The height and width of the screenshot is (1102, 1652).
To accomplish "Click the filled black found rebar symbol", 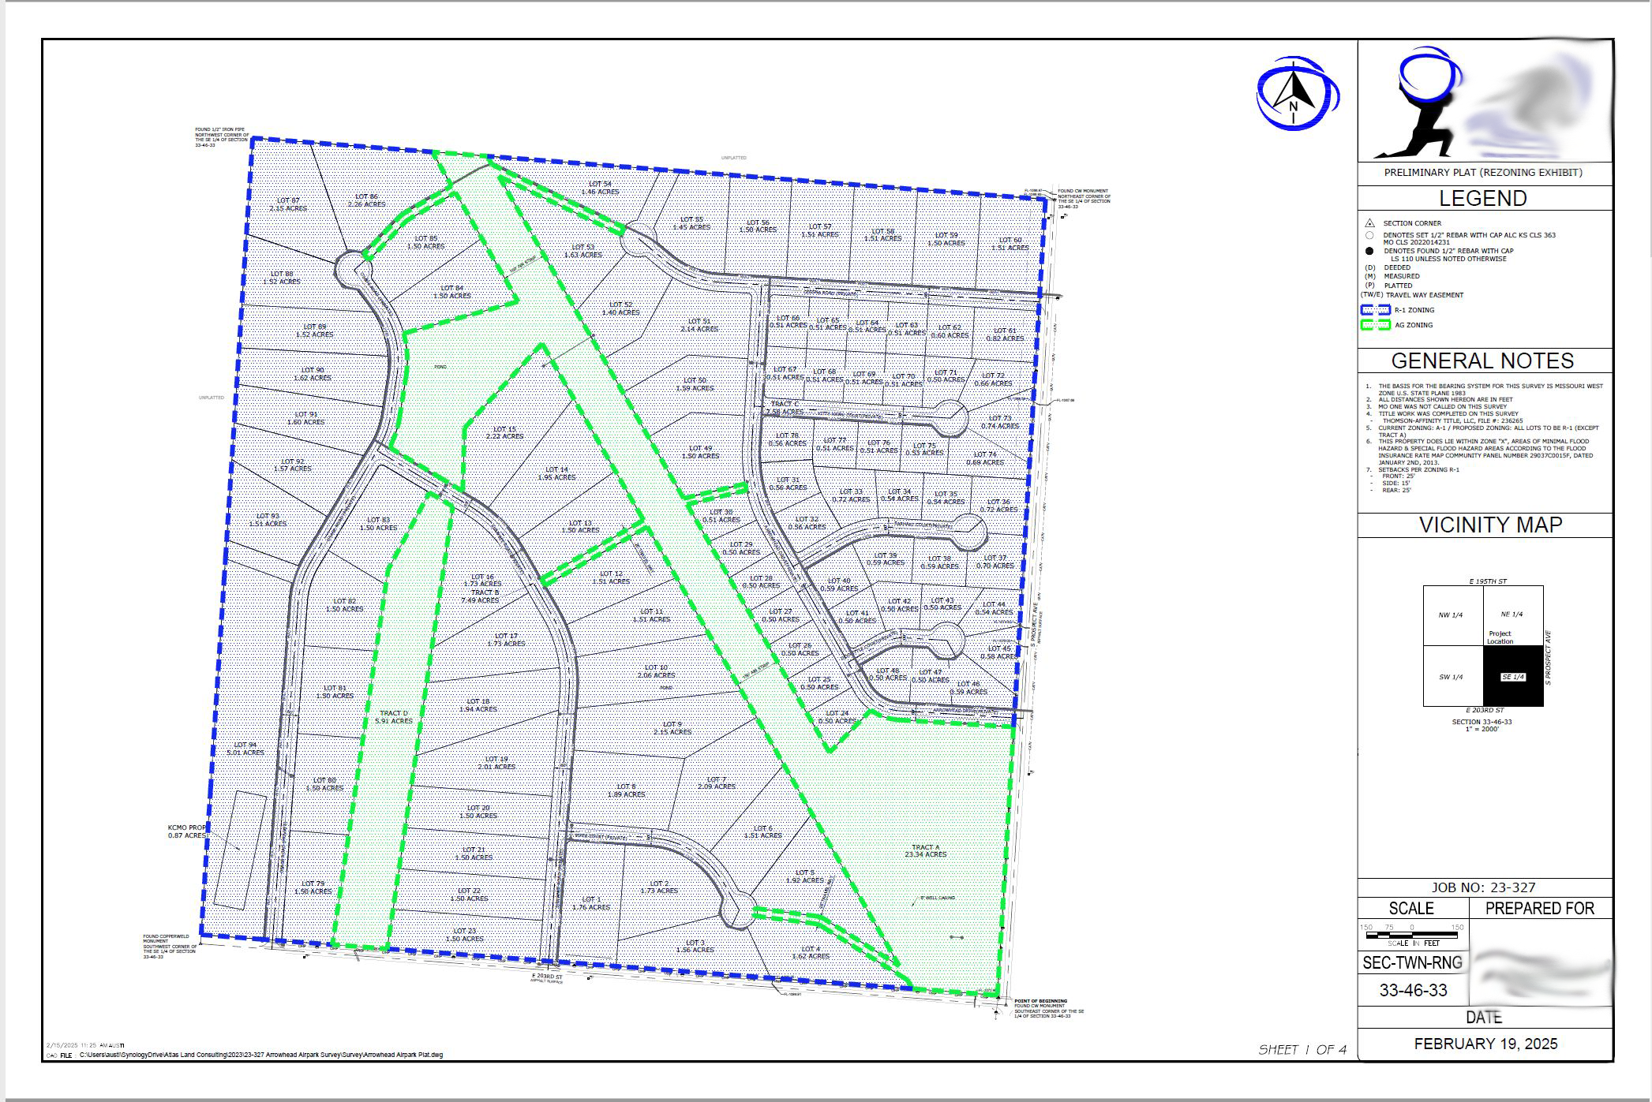I will tap(1369, 251).
